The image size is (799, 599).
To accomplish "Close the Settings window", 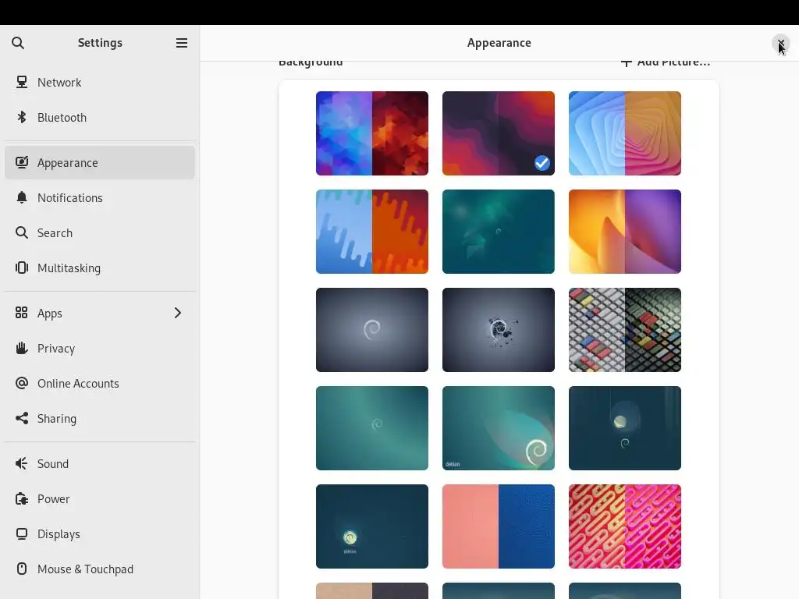I will (780, 43).
